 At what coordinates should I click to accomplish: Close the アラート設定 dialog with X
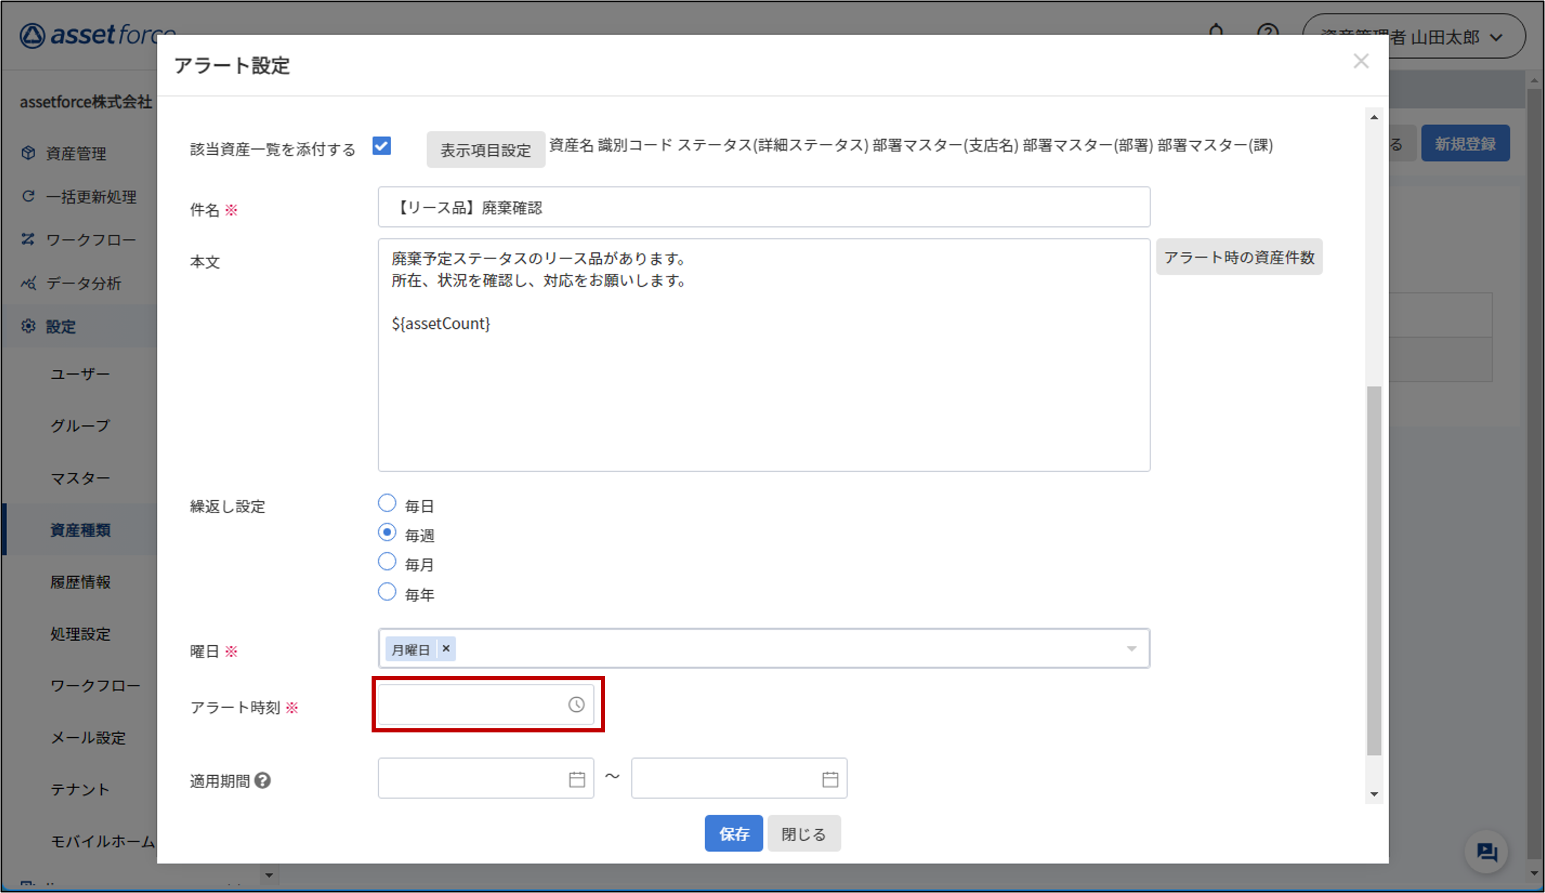1361,61
